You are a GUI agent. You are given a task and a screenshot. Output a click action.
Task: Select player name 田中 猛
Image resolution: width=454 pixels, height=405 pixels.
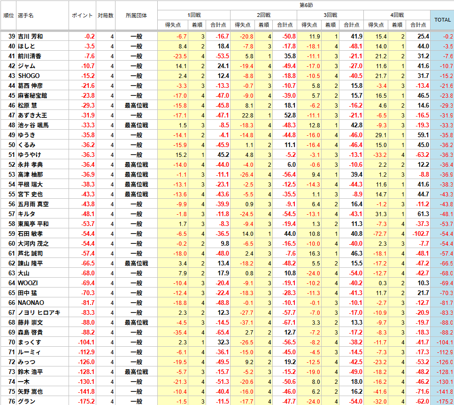[27, 293]
